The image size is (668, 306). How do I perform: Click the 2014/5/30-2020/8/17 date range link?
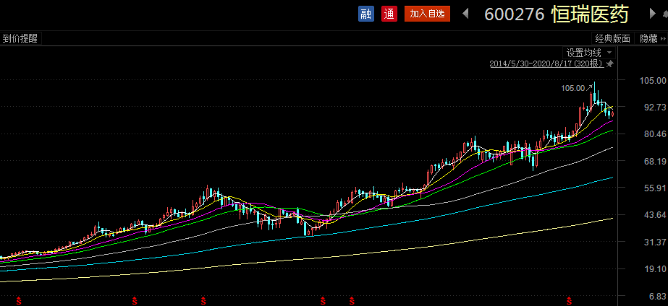546,64
